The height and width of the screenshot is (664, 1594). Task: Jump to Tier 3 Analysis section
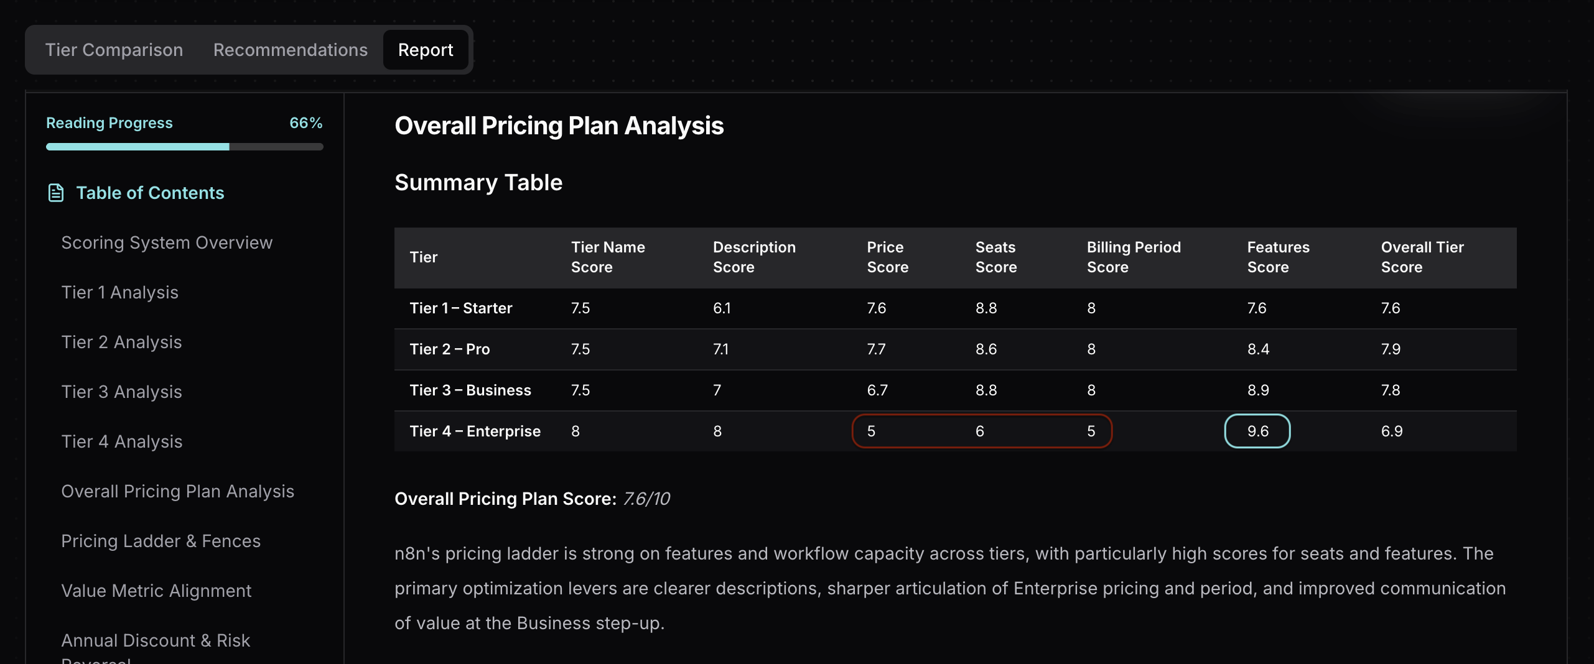(x=122, y=392)
